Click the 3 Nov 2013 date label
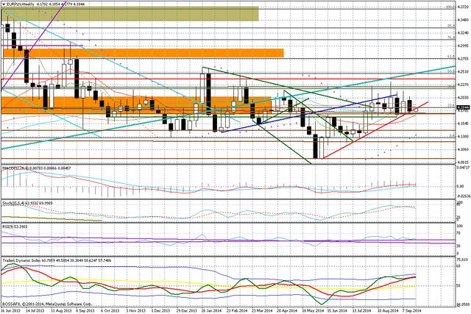The width and height of the screenshot is (471, 314). [135, 310]
